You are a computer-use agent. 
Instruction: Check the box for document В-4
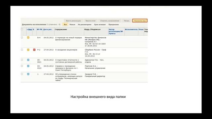[22, 37]
